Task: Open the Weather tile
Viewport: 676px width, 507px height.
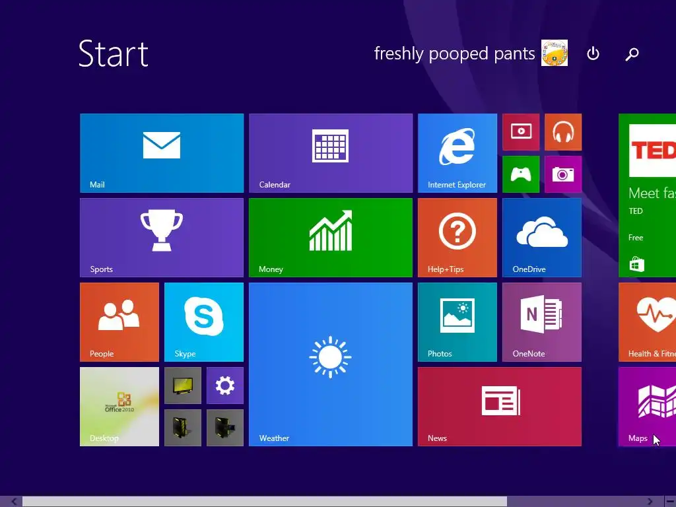Action: click(331, 364)
